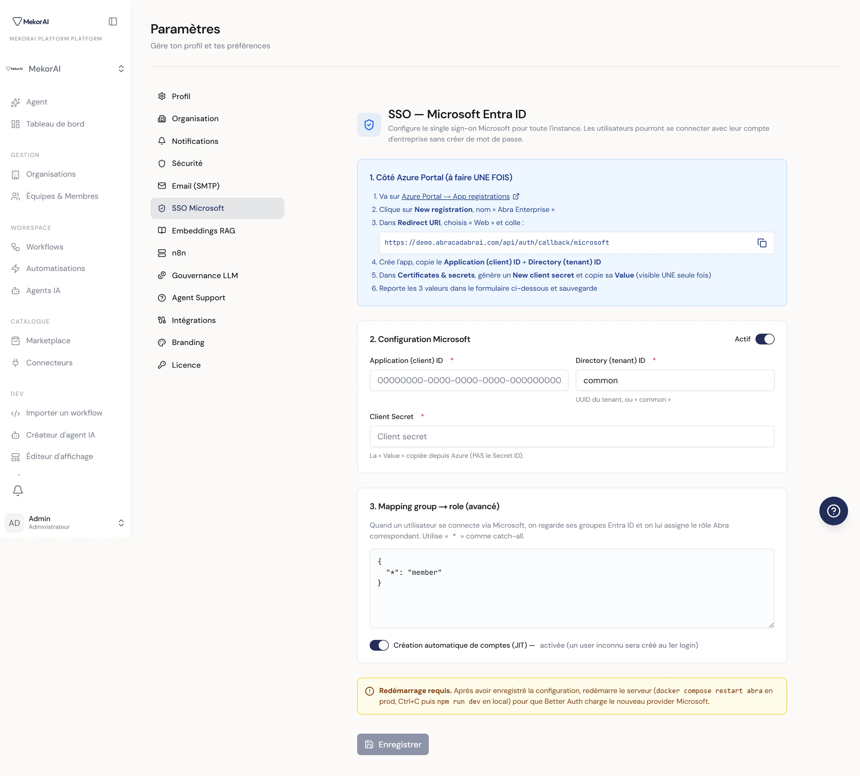Open the Admin user menu chevron
860x776 pixels.
[x=121, y=523]
